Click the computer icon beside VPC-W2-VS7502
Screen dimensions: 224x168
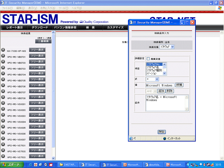point(3,150)
